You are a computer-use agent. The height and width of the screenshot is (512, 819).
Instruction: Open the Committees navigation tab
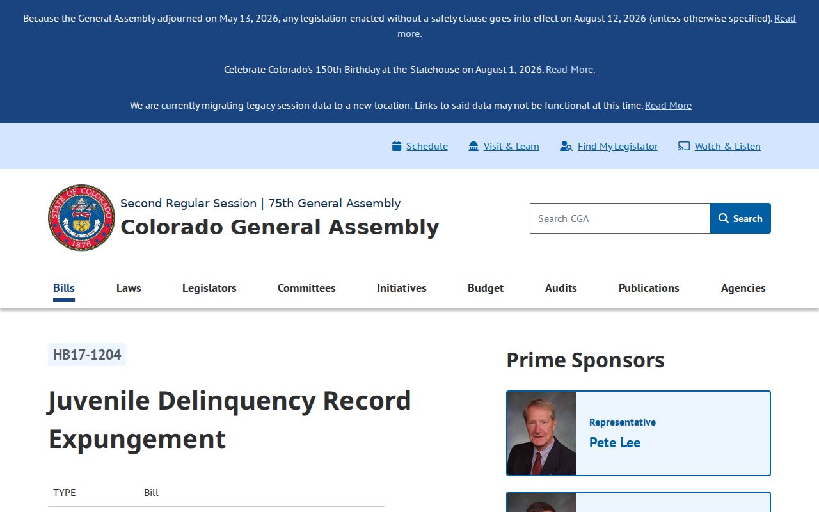pyautogui.click(x=306, y=288)
